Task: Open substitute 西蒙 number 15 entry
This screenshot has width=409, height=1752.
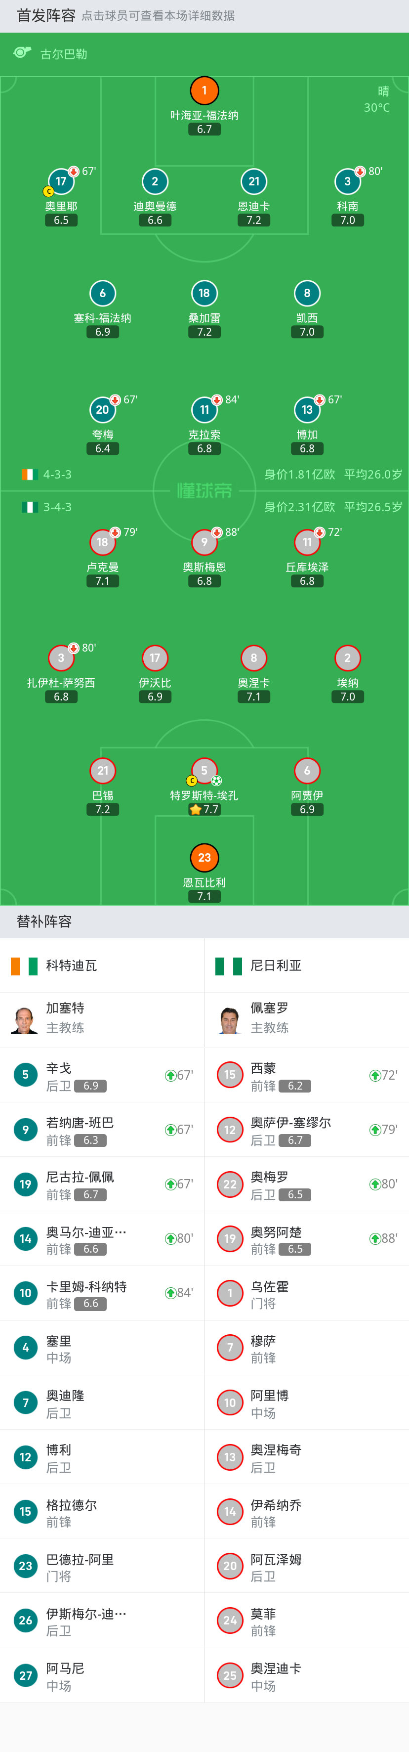Action: (x=307, y=1075)
